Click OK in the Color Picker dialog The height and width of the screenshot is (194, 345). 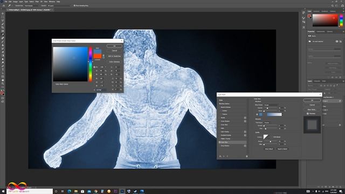[x=114, y=46]
